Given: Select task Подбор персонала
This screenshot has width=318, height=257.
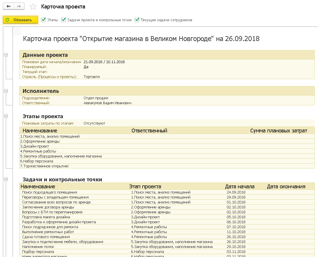Looking at the screenshot, I should pyautogui.click(x=38, y=252).
